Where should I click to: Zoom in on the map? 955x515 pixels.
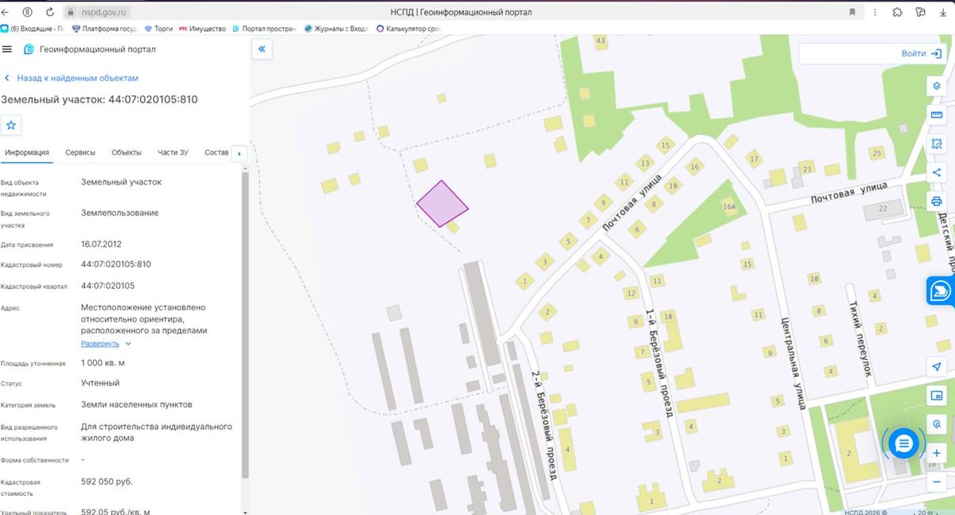937,453
